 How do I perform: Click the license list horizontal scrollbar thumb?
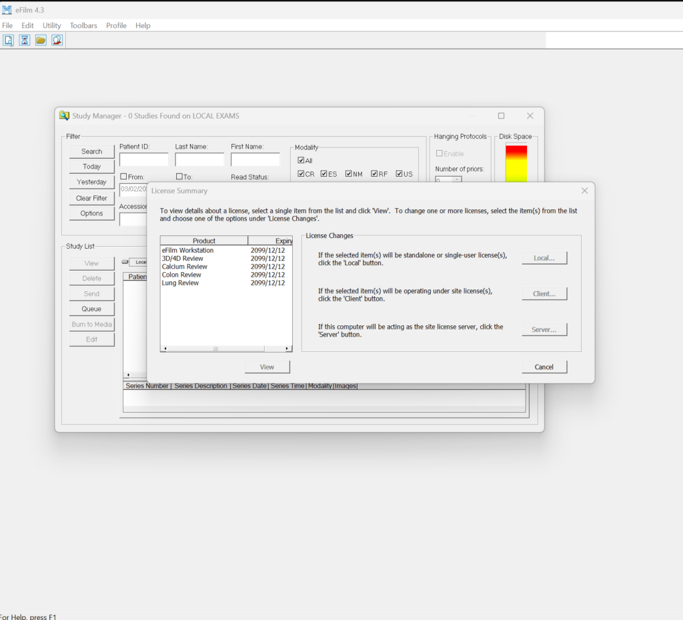pos(215,348)
